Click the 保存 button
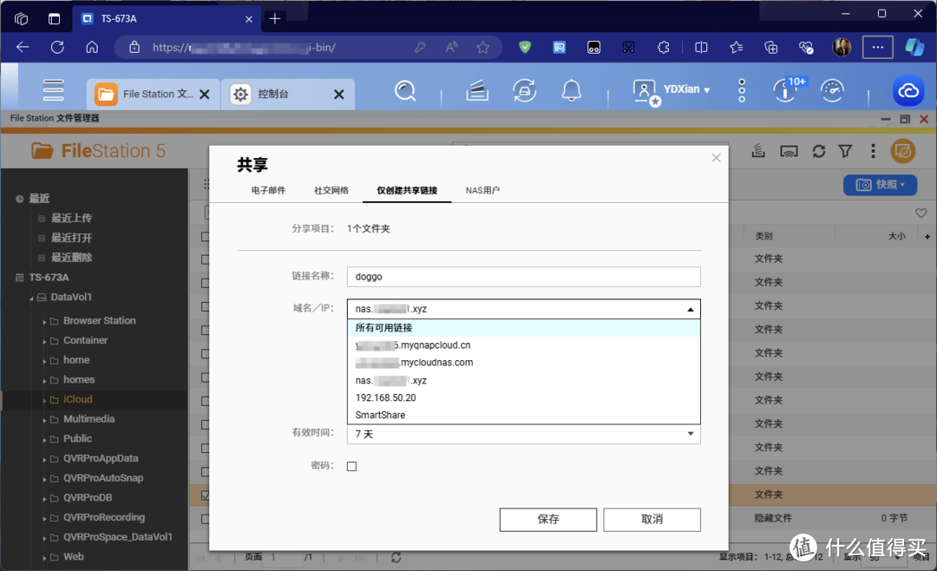The width and height of the screenshot is (937, 571). [x=547, y=519]
